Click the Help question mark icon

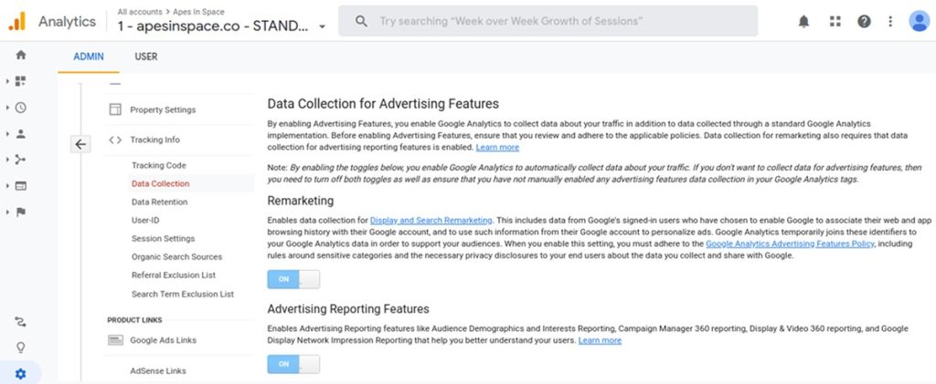[x=863, y=21]
